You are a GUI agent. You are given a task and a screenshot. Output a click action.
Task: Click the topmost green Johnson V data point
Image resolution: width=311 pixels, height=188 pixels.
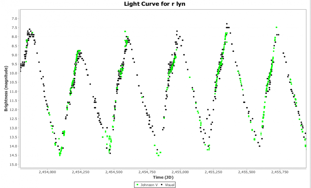pyautogui.click(x=277, y=27)
